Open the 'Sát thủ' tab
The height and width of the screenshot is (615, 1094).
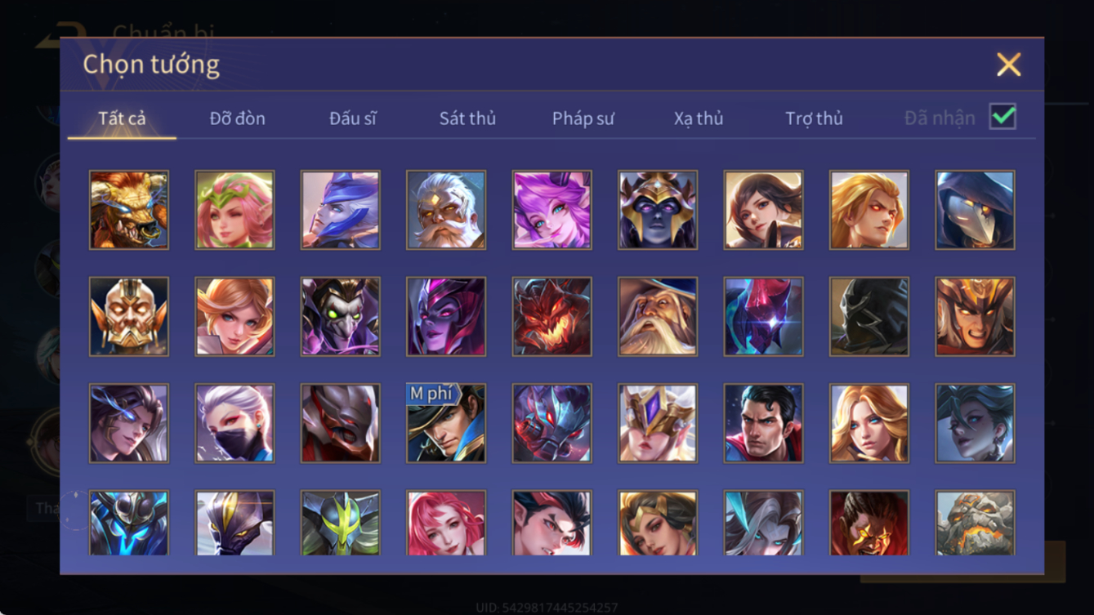point(467,118)
